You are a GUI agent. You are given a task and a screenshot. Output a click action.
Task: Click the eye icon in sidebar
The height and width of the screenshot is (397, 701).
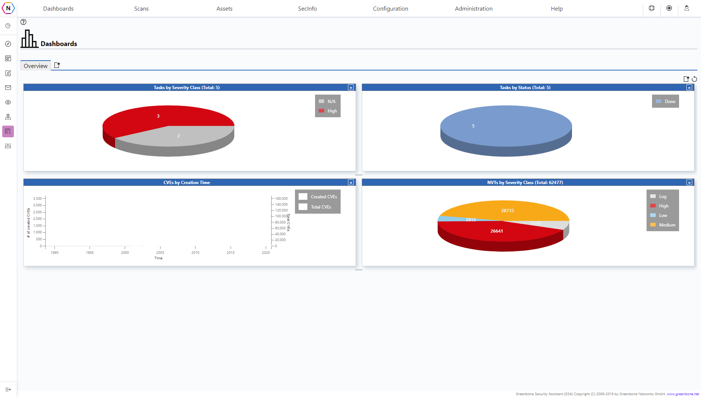pyautogui.click(x=8, y=102)
